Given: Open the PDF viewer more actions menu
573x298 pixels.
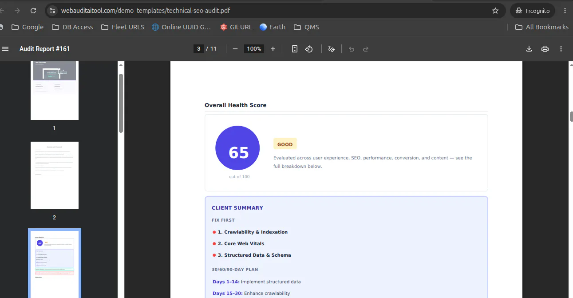Looking at the screenshot, I should (x=561, y=49).
